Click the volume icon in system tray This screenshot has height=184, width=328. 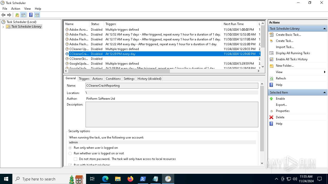tap(295, 179)
